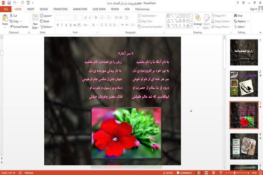The image size is (263, 175).
Task: Open Quick Styles gallery
Action: click(206, 22)
